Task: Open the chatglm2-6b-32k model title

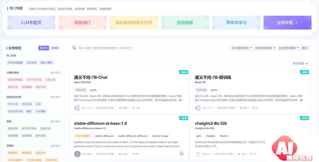Action: click(x=211, y=123)
